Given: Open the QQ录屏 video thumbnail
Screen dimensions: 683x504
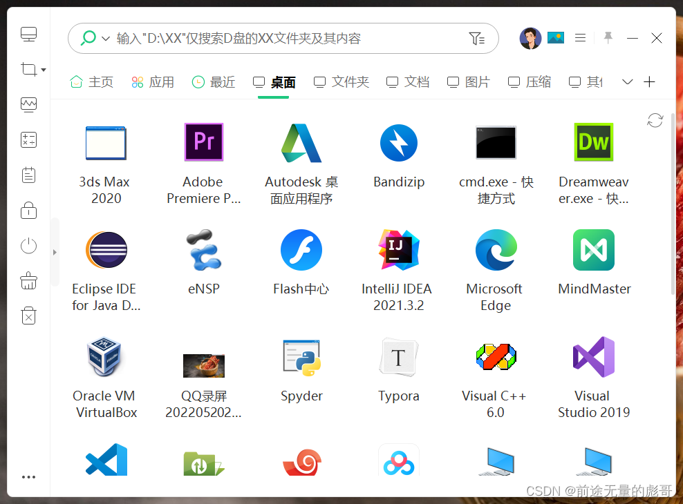Looking at the screenshot, I should [204, 366].
